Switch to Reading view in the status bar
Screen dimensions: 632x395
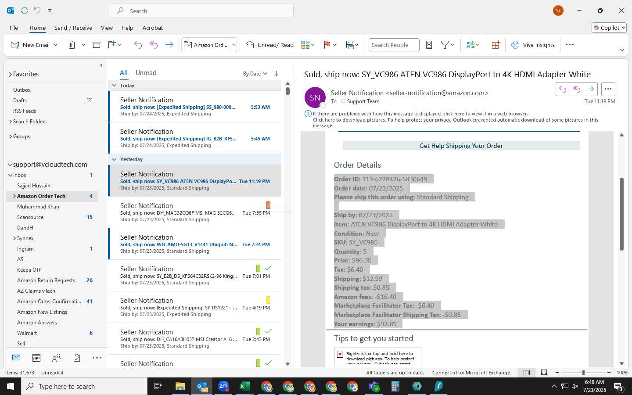tap(544, 373)
